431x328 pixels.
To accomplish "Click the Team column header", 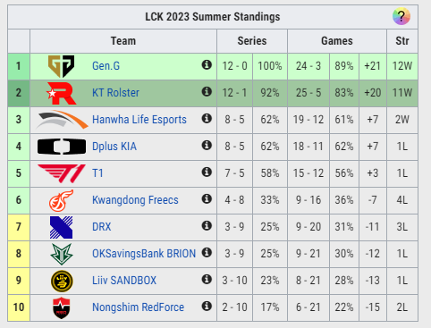I will click(x=123, y=41).
